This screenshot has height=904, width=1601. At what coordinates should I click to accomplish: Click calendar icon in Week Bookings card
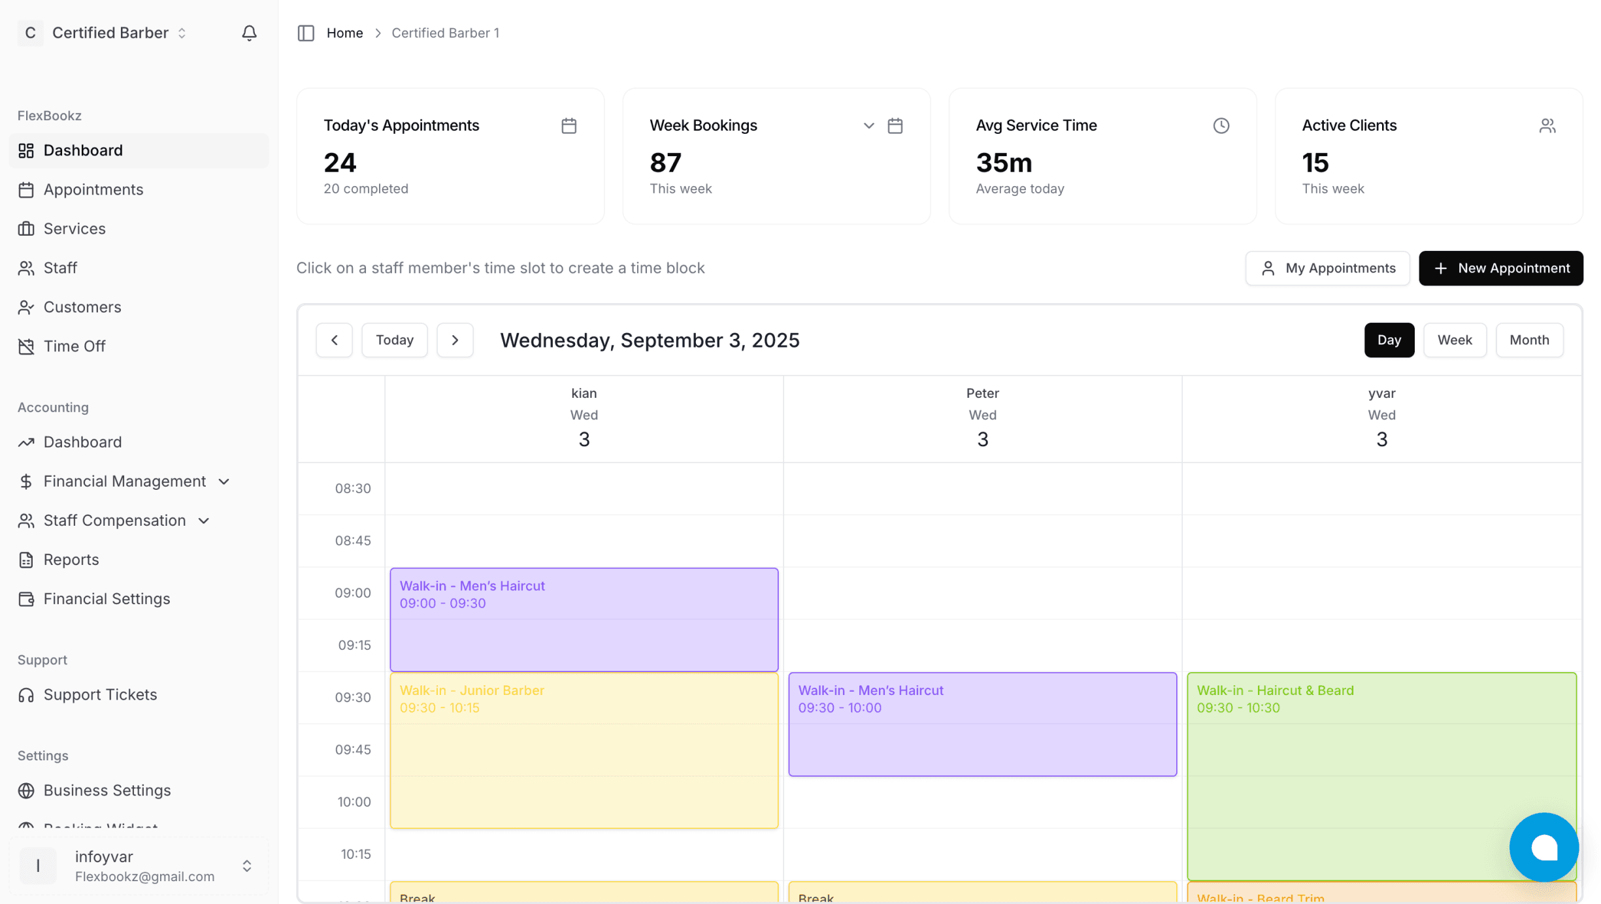895,125
